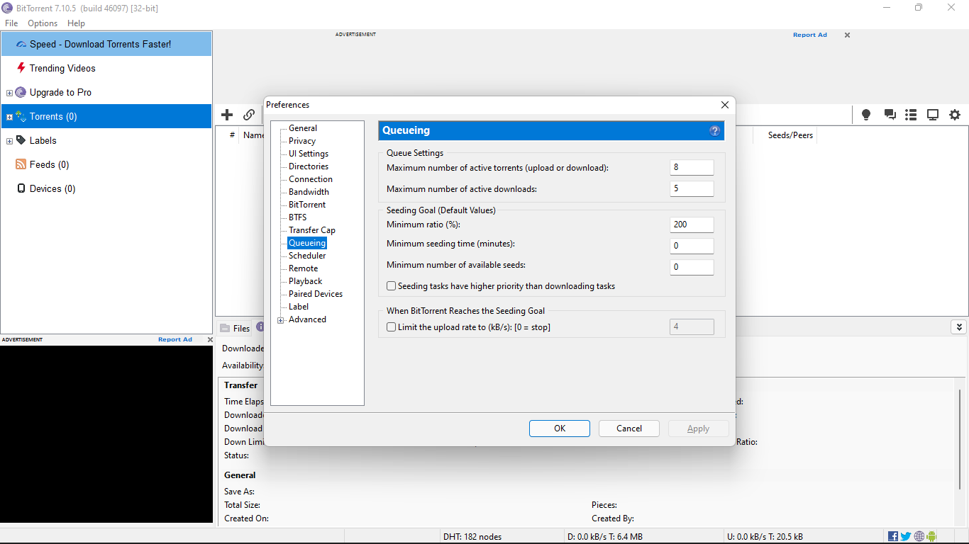Click the Add Torrent from URL link icon
Image resolution: width=969 pixels, height=544 pixels.
(249, 115)
